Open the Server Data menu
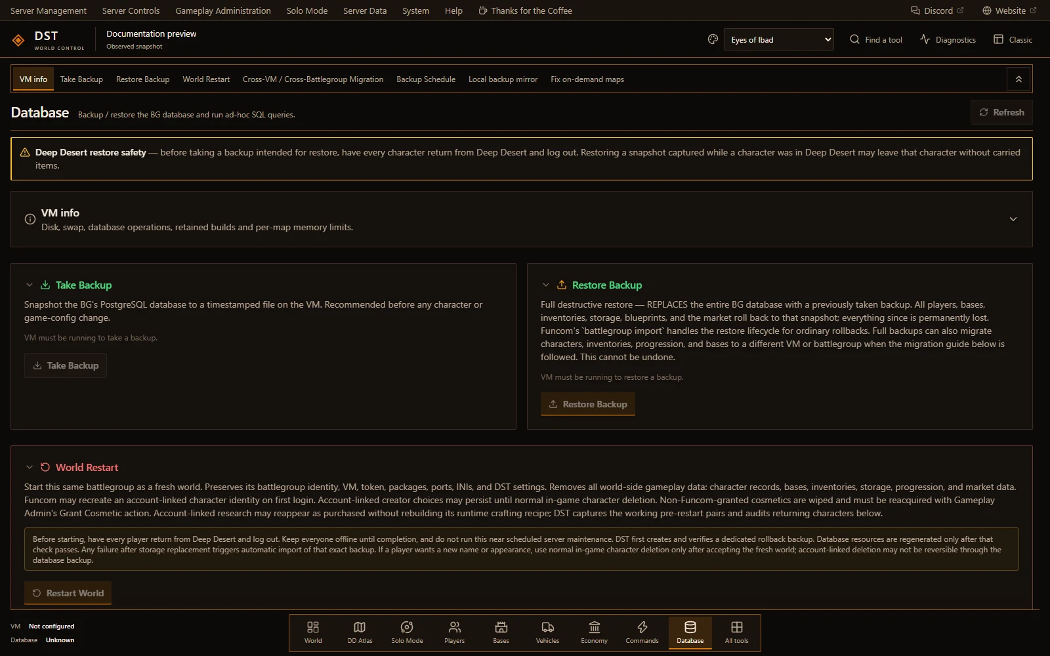 tap(365, 10)
